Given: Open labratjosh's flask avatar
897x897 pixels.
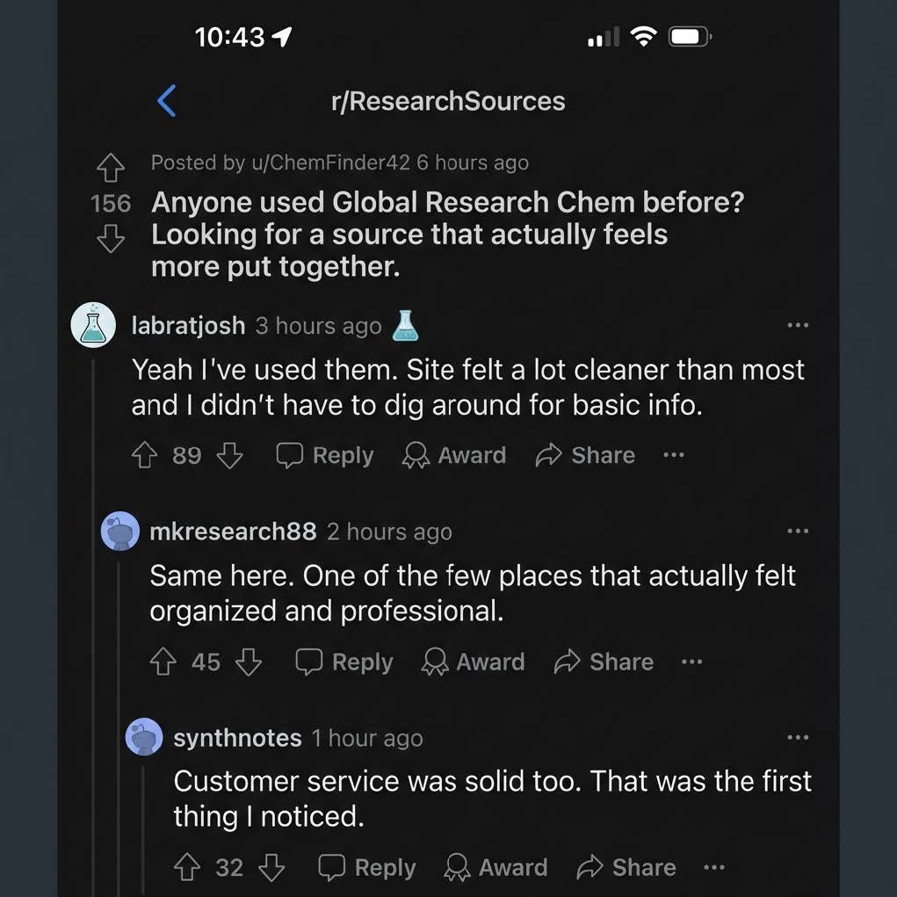Looking at the screenshot, I should point(93,325).
